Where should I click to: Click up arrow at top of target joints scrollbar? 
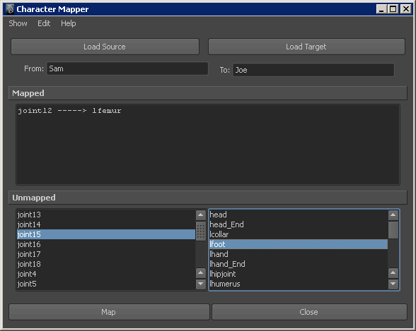pos(393,215)
